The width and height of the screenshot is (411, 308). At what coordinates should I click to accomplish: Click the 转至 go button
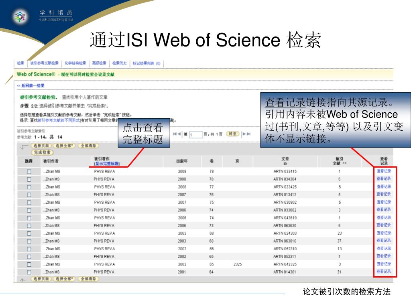pos(232,134)
